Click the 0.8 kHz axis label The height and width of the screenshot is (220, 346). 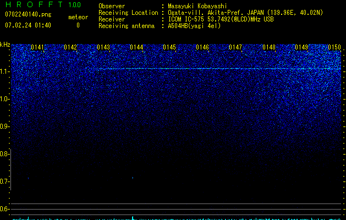(x=4, y=154)
